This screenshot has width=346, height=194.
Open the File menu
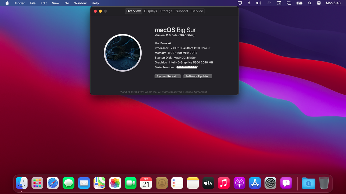point(33,3)
